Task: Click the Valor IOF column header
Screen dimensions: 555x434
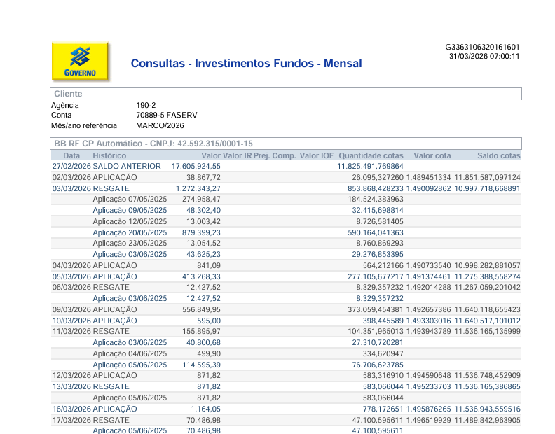Action: [x=317, y=155]
